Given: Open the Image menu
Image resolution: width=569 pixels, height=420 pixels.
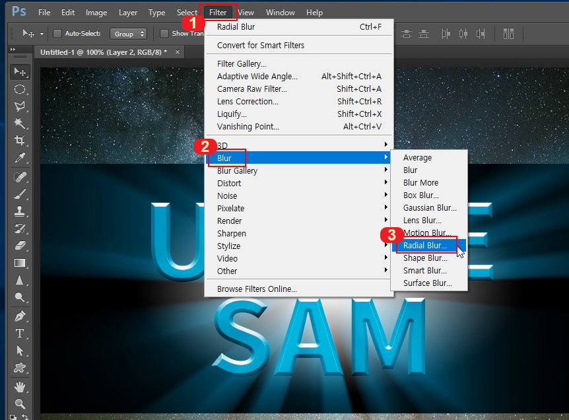Looking at the screenshot, I should 96,13.
